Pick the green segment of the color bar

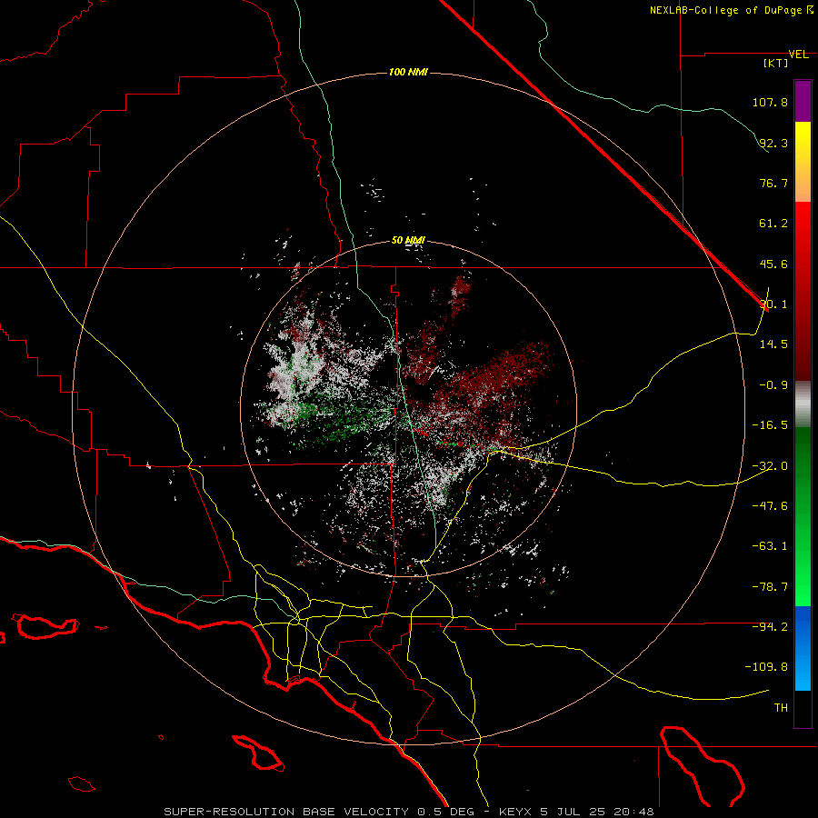point(803,516)
